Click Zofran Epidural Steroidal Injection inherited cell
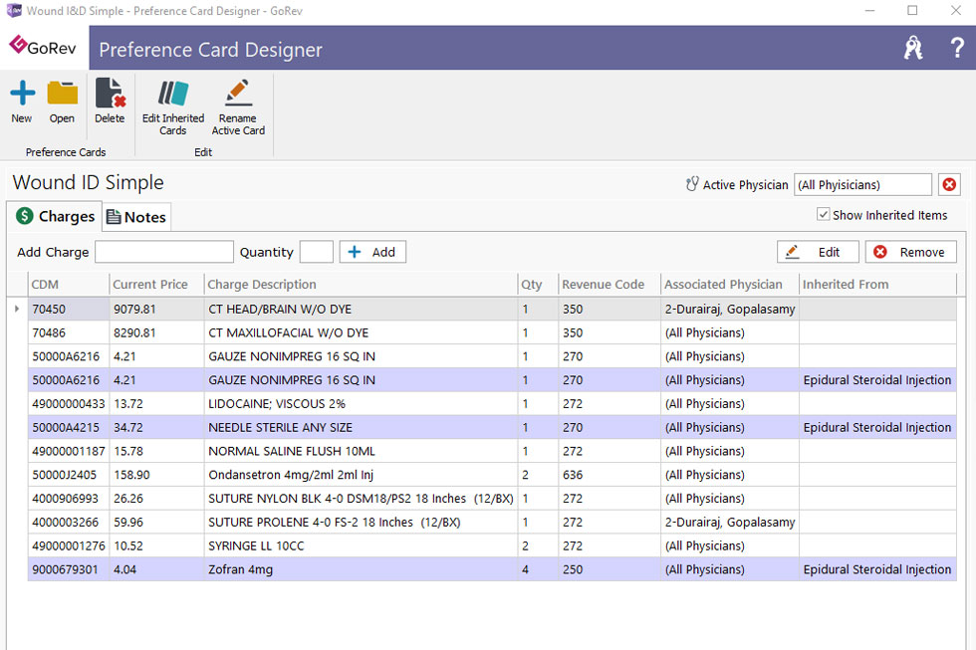The height and width of the screenshot is (650, 976). (x=877, y=569)
